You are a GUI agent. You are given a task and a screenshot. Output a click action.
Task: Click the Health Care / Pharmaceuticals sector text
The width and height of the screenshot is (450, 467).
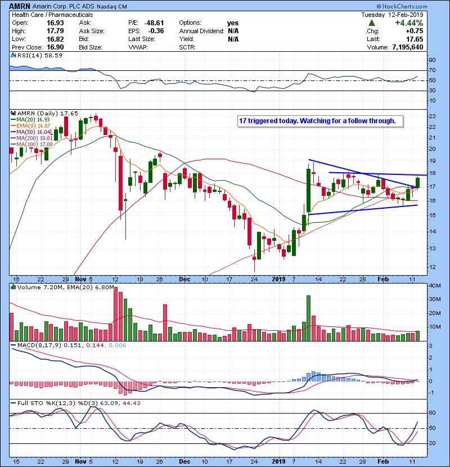pyautogui.click(x=52, y=15)
